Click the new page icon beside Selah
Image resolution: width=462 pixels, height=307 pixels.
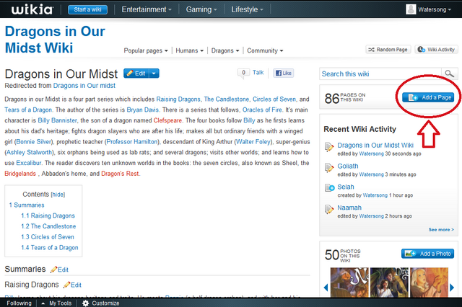click(329, 187)
